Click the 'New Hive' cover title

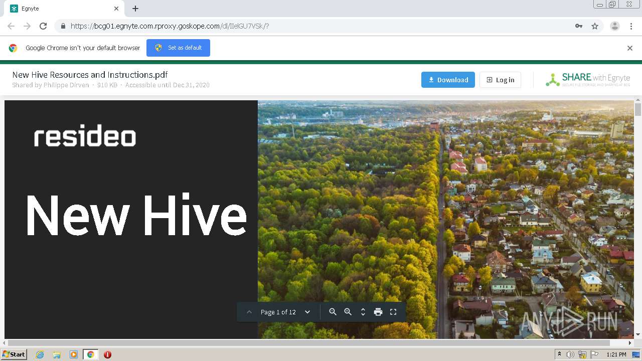(136, 215)
